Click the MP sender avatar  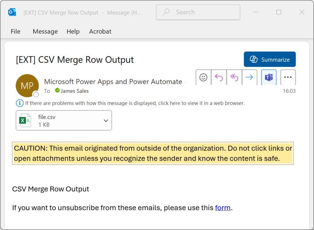coord(27,86)
